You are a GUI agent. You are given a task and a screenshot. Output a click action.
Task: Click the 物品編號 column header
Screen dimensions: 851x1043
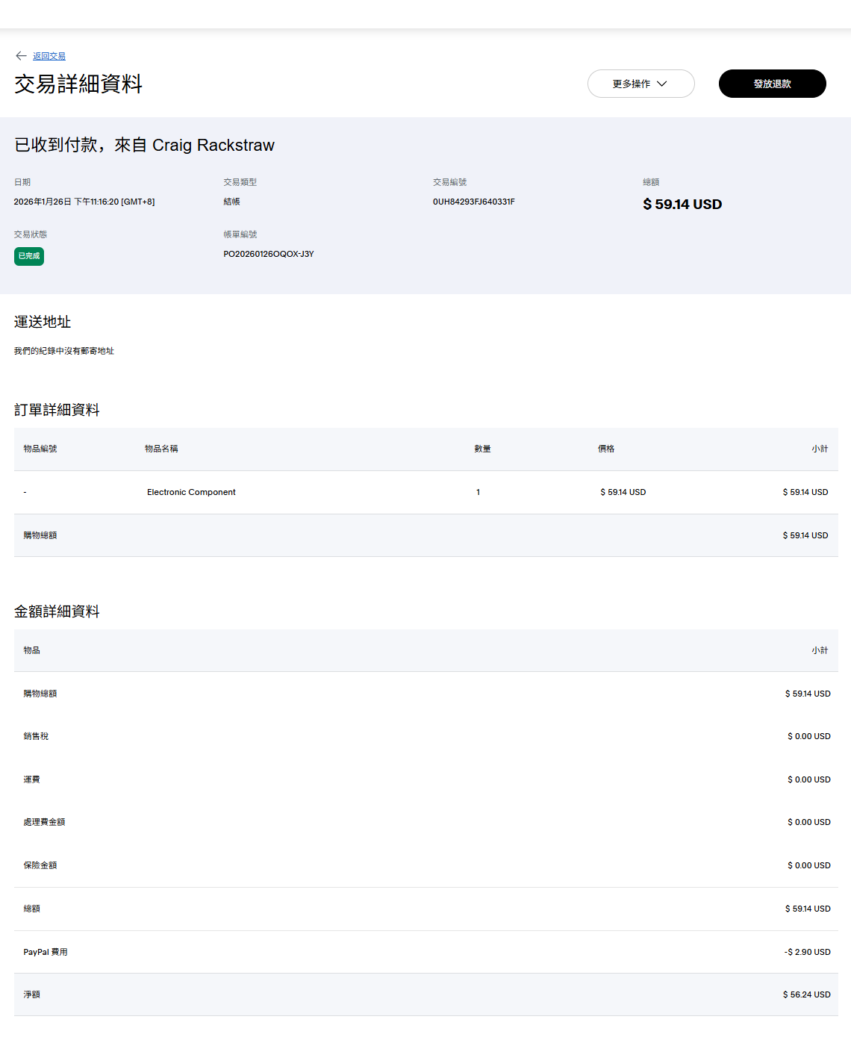tap(40, 449)
